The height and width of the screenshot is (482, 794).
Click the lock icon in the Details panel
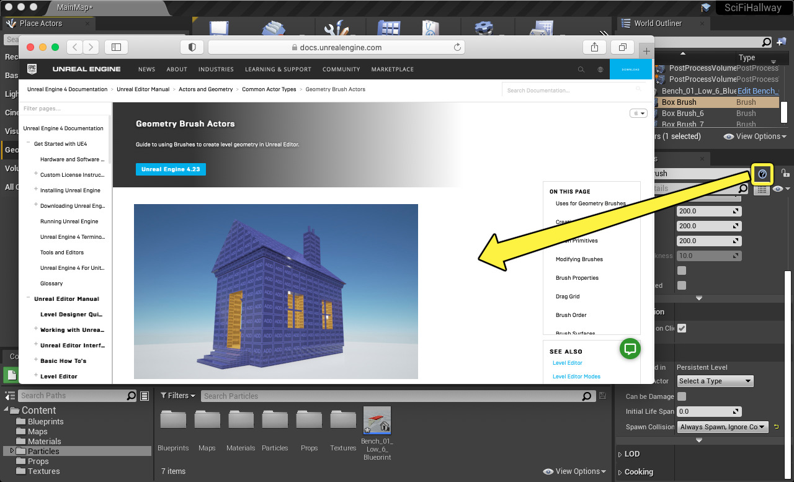pyautogui.click(x=785, y=174)
